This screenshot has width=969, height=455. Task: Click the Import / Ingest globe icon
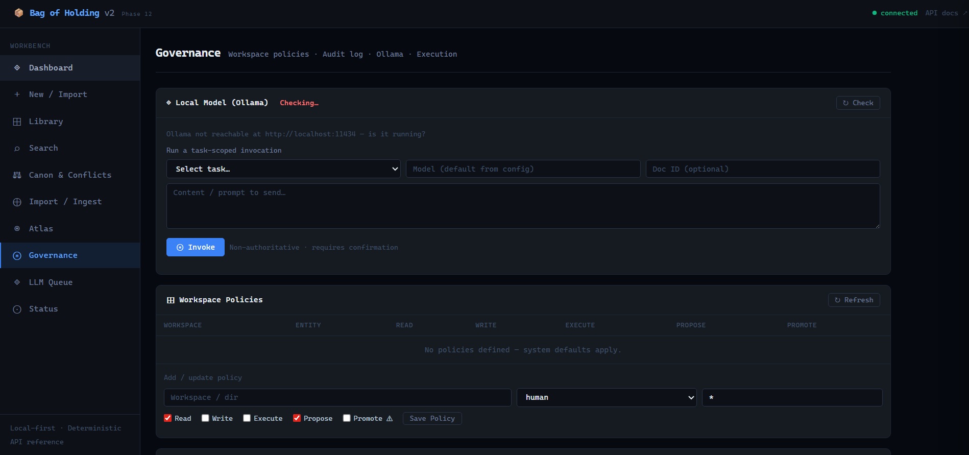tap(17, 202)
